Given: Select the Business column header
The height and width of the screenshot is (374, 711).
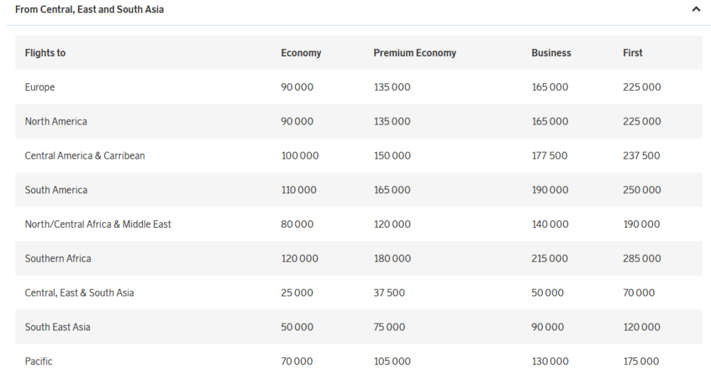Looking at the screenshot, I should pyautogui.click(x=551, y=53).
